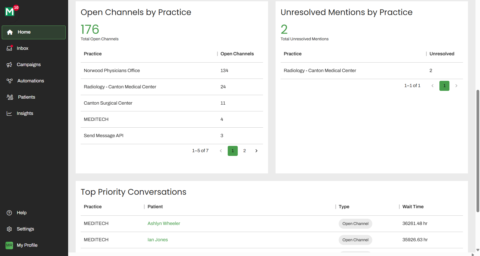This screenshot has width=480, height=256.
Task: Click Practice header in Top Priority Conversations
Action: 93,207
